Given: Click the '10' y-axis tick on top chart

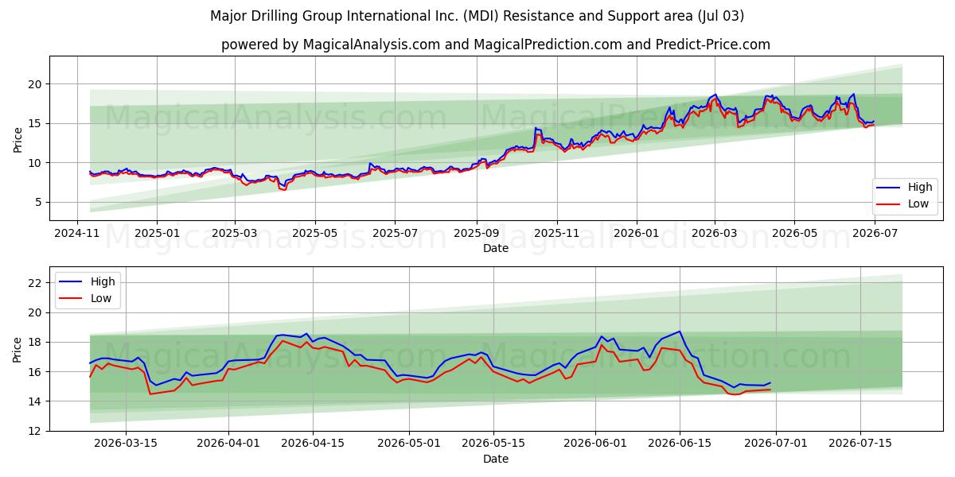Looking at the screenshot, I should click(36, 163).
